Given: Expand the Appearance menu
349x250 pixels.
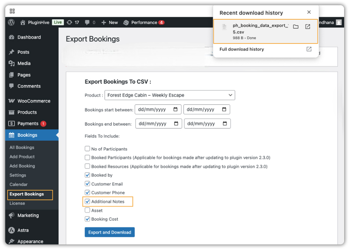Looking at the screenshot, I should pyautogui.click(x=30, y=241).
